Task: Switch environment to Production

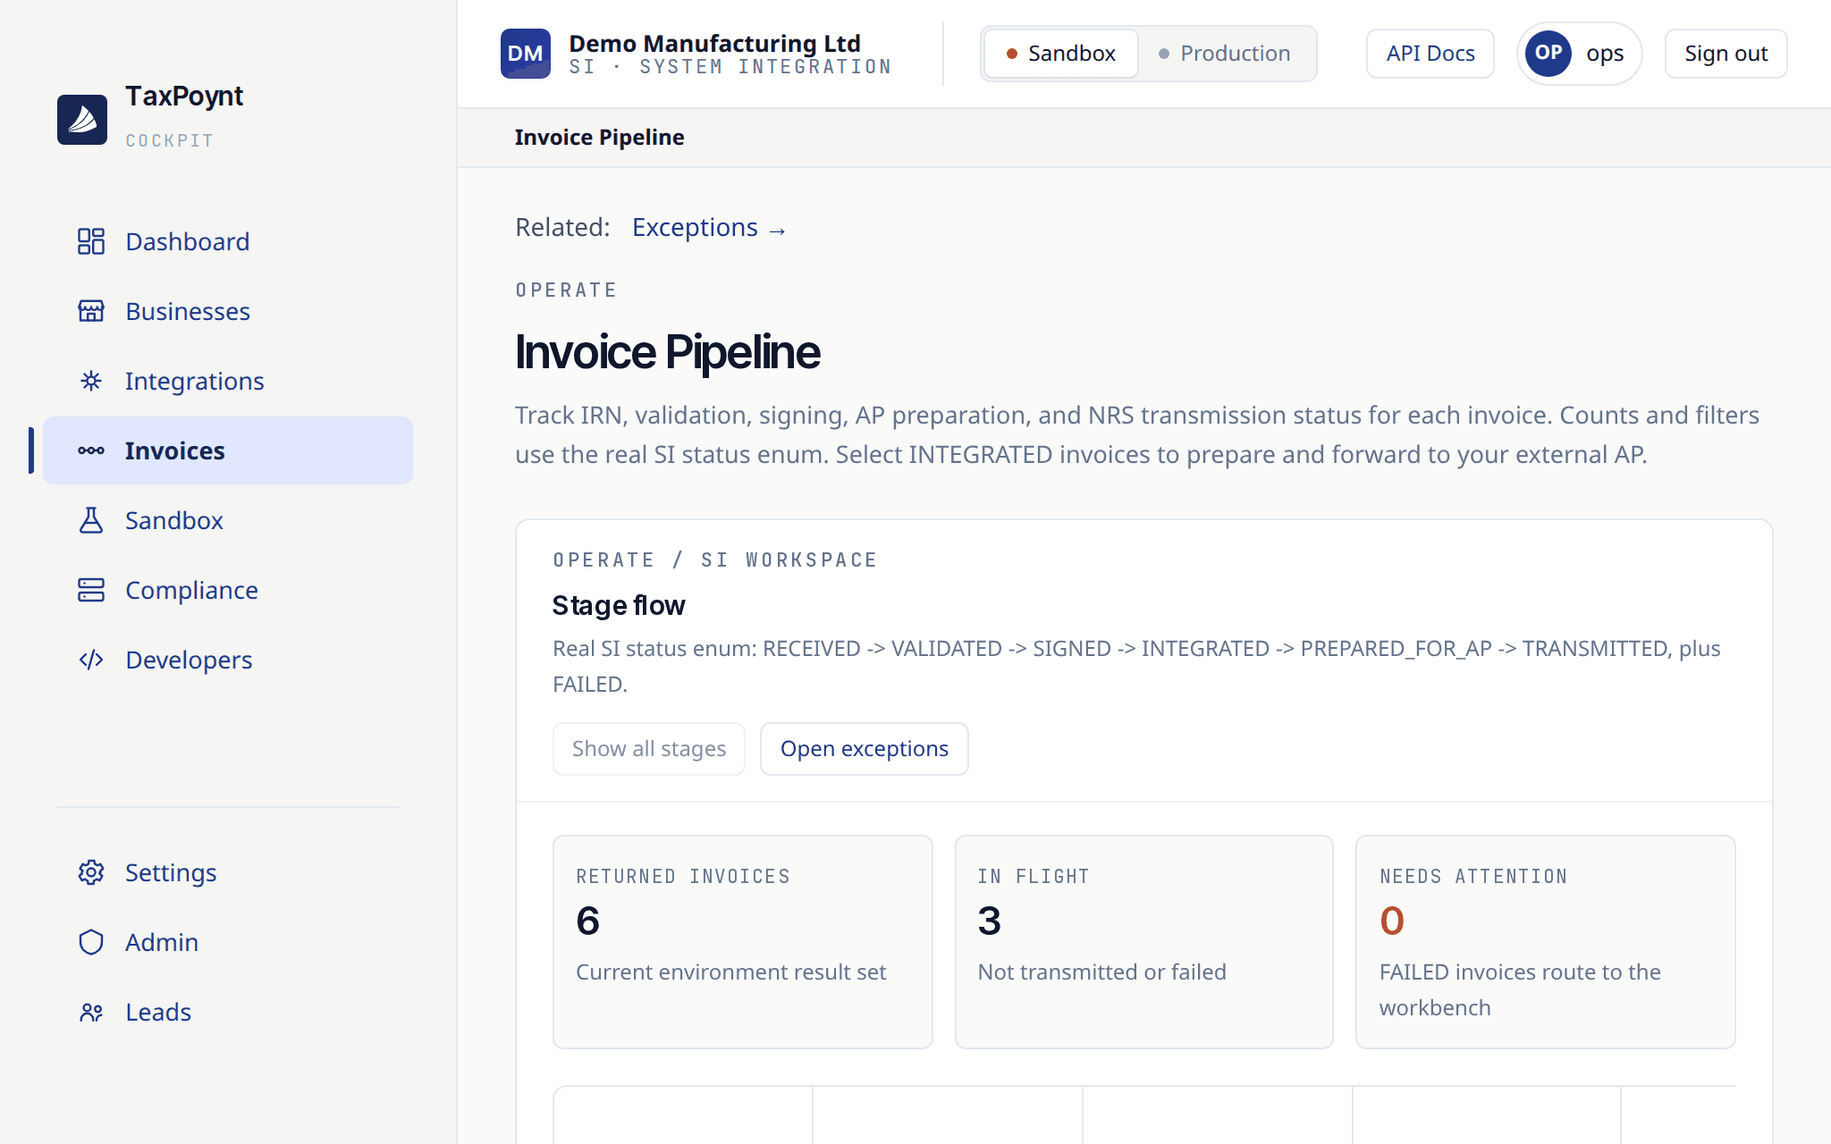Action: tap(1225, 54)
